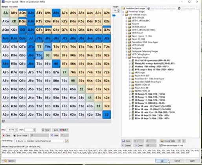The image size is (202, 165).
Task: Expand the MTT BB defend folder
Action: [x=127, y=27]
